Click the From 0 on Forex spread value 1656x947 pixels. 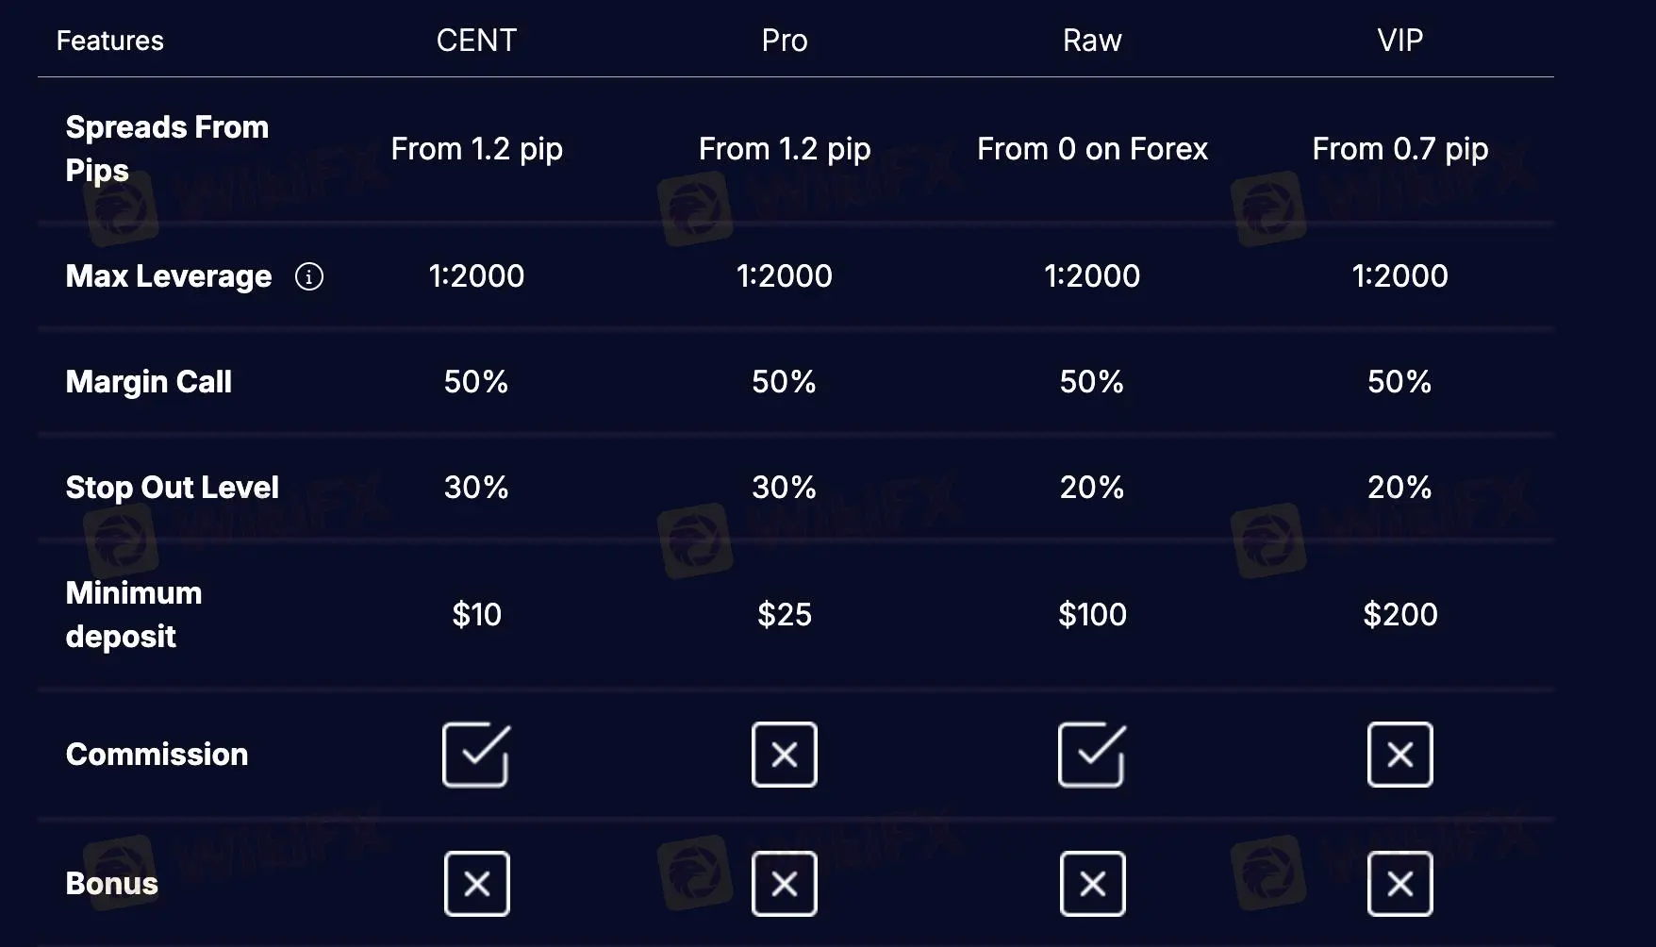(x=1092, y=149)
